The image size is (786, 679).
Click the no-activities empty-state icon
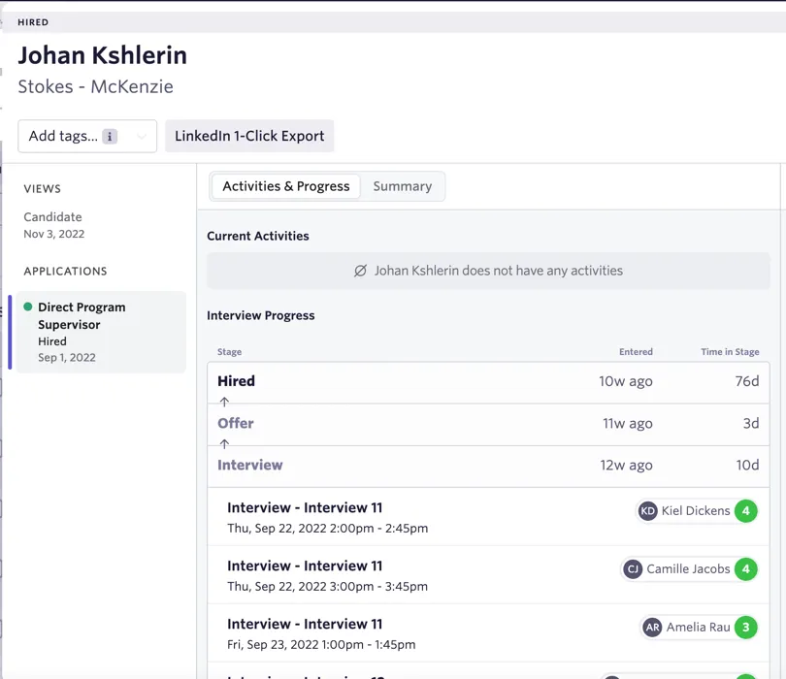click(360, 271)
